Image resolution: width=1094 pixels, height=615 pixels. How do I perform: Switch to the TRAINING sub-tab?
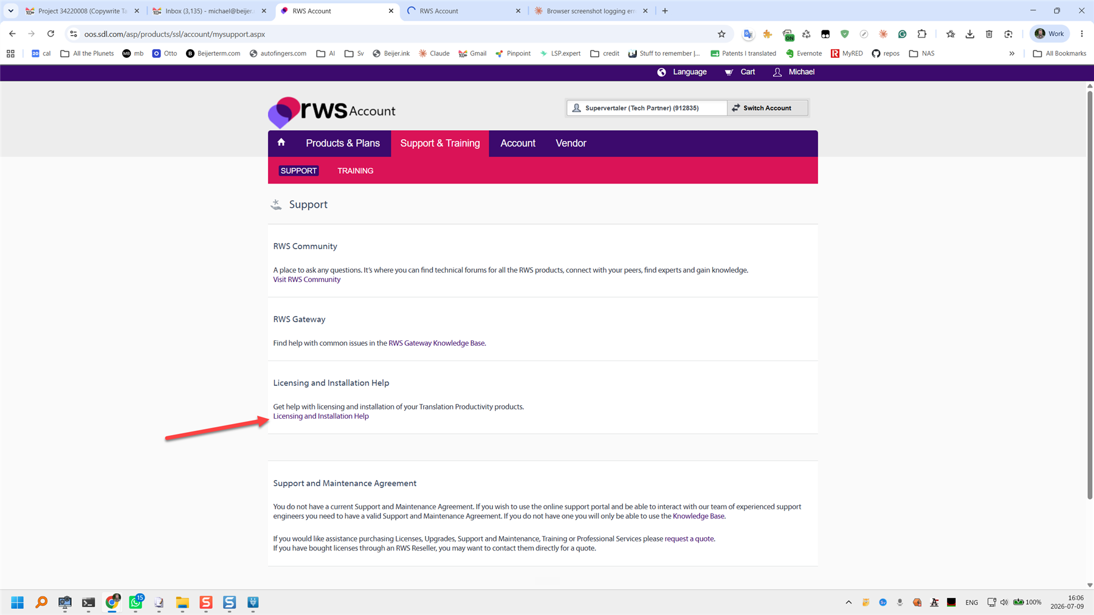click(356, 171)
